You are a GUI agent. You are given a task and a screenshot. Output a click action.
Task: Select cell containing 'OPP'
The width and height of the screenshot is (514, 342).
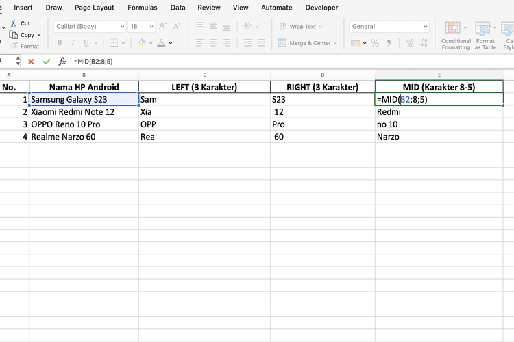[204, 124]
